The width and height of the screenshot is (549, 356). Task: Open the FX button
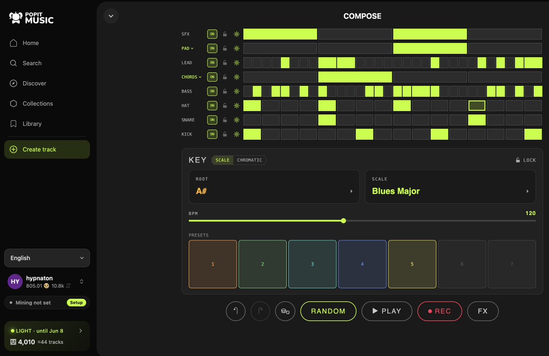point(483,311)
